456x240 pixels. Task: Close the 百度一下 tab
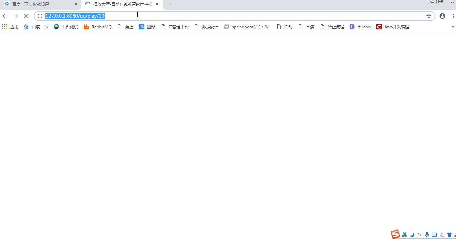coord(76,4)
